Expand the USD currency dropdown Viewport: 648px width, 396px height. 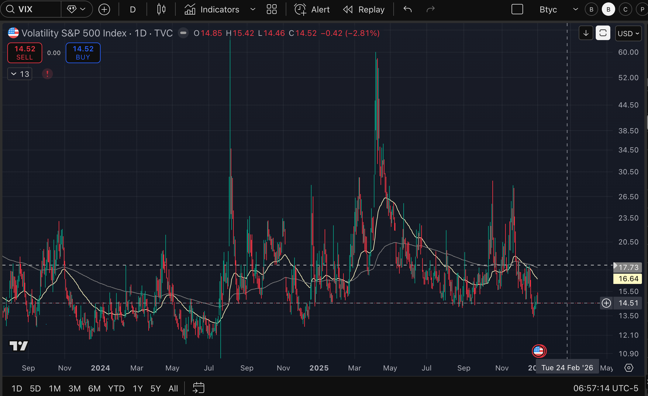628,33
